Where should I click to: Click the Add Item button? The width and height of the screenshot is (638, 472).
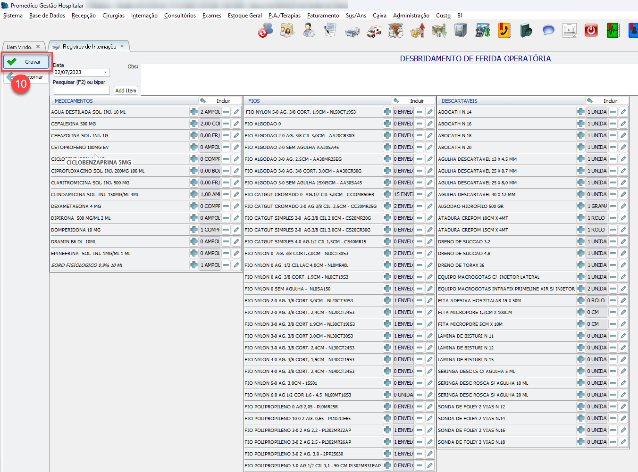point(126,91)
